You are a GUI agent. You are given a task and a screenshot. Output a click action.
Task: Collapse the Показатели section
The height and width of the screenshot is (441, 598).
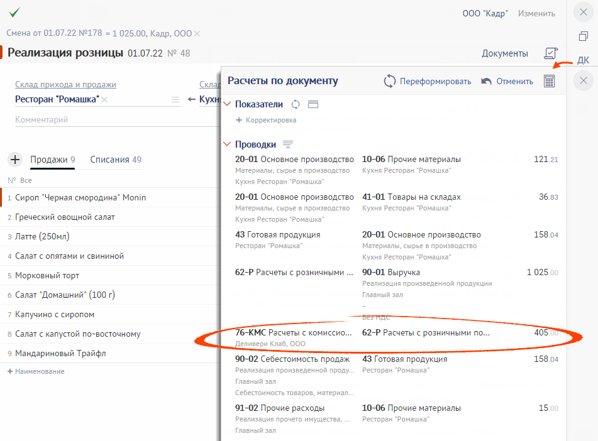(x=228, y=104)
